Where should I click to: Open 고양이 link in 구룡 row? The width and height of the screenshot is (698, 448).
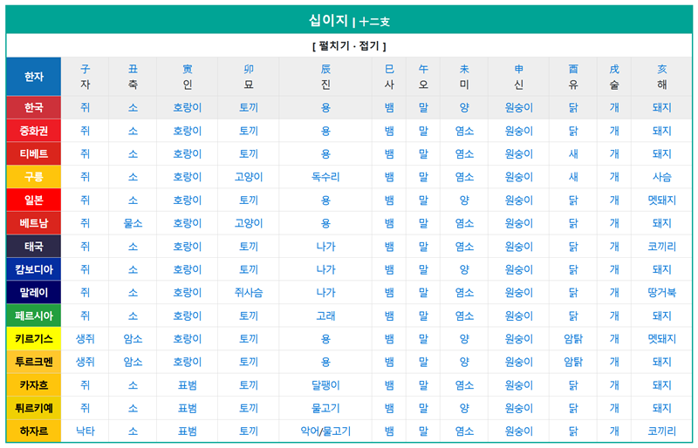249,177
